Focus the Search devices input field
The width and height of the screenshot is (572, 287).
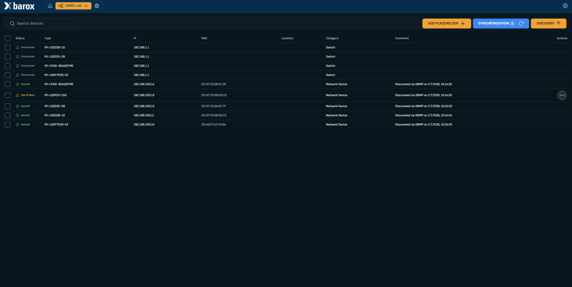42,23
